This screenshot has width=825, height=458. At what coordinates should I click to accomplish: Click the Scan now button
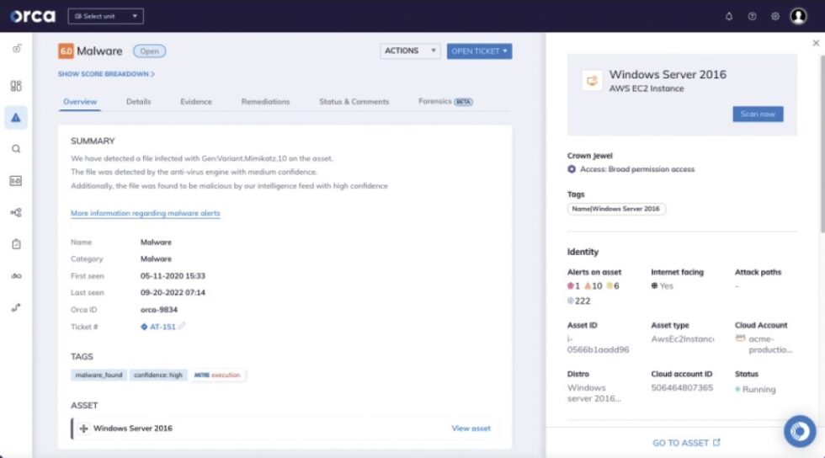[758, 114]
